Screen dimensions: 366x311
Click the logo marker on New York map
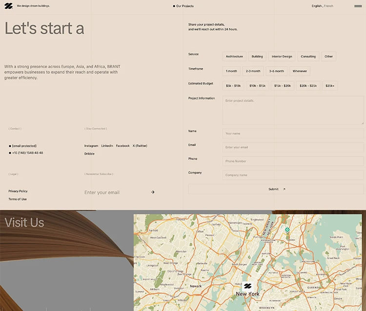point(247,286)
